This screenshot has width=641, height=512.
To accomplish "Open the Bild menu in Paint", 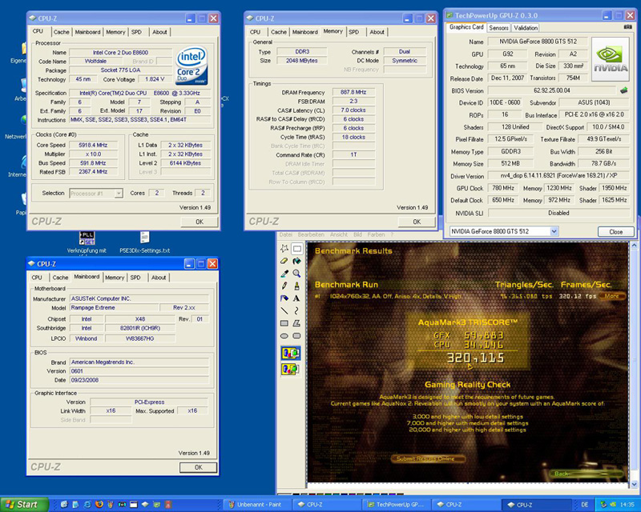I will click(x=357, y=234).
